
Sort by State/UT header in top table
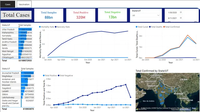click(x=6, y=25)
